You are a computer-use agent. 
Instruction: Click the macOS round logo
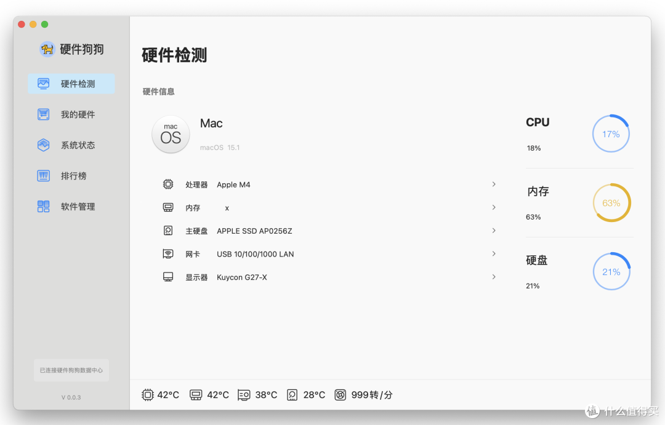[171, 134]
